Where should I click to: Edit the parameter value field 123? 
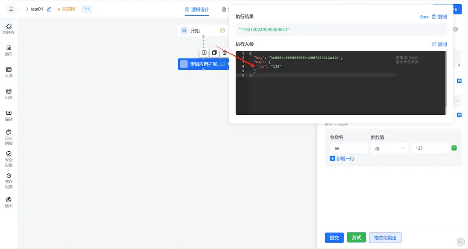coord(430,148)
